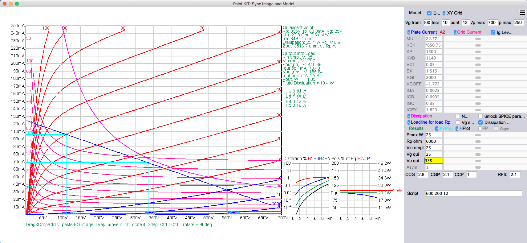Viewport: 527px width, 243px height.
Task: Toggle the HPlot checkbox
Action: pyautogui.click(x=457, y=129)
